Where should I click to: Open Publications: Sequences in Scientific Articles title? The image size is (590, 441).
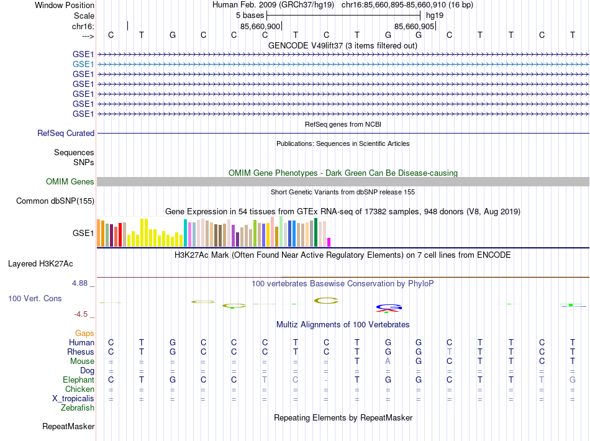(x=343, y=143)
